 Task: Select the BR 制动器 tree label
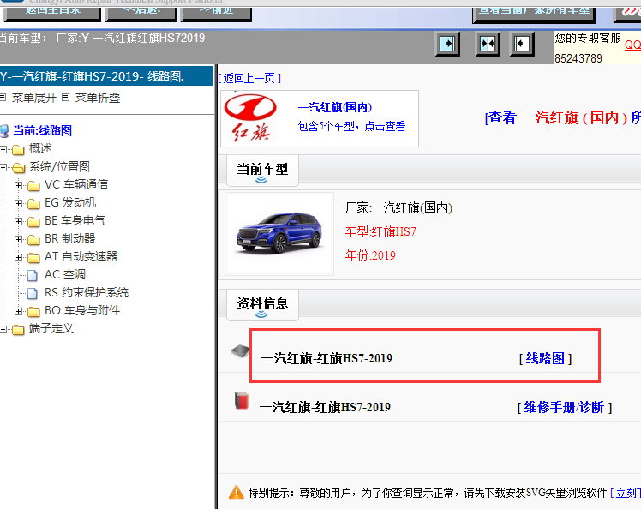coord(69,238)
